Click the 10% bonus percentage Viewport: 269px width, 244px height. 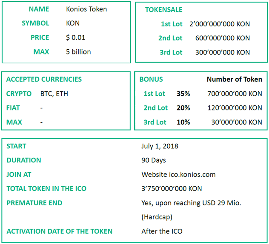[183, 122]
